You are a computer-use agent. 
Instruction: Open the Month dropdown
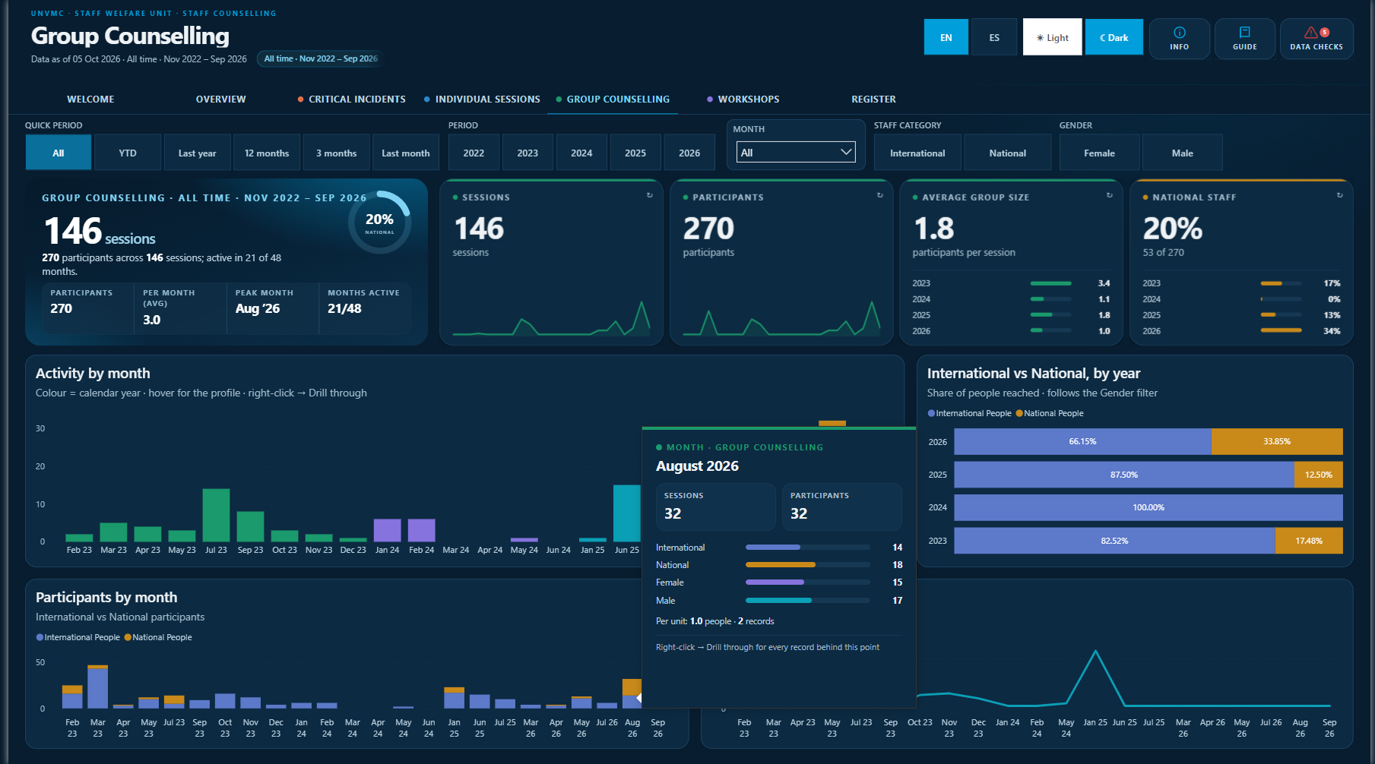tap(796, 152)
